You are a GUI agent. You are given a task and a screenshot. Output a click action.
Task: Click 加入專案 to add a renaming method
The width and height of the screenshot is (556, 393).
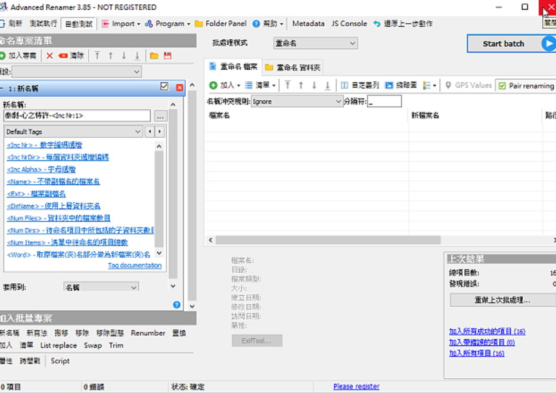[x=18, y=55]
